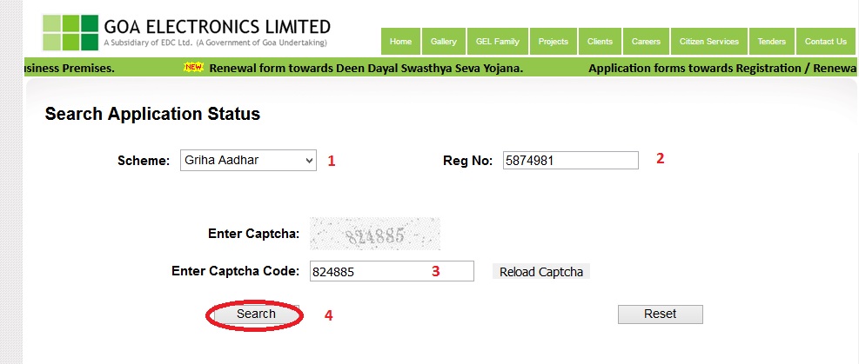Focus the Reg No input field
Viewport: 859px width, 364px height.
tap(570, 160)
